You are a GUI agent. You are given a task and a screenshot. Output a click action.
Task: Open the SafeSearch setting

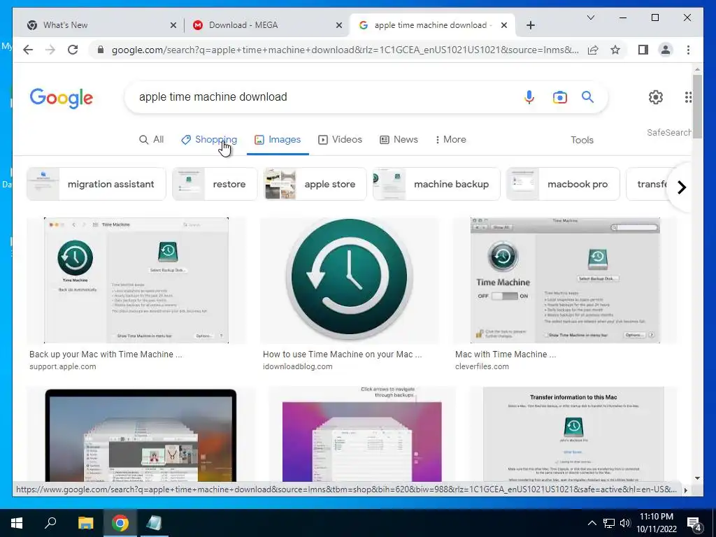(668, 132)
